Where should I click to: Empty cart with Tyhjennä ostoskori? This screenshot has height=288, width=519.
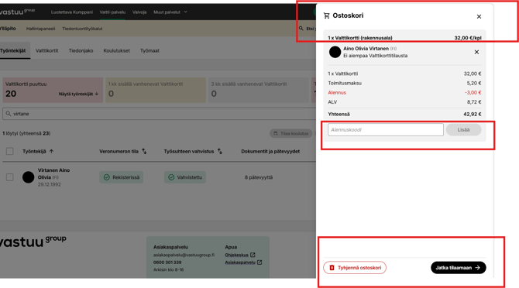pos(355,268)
